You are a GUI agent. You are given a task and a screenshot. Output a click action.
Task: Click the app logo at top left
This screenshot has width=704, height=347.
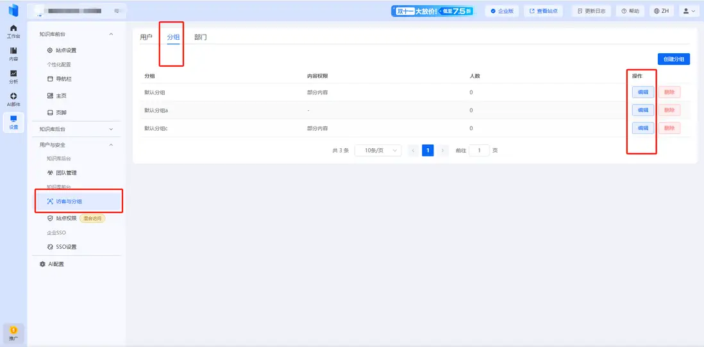(13, 10)
